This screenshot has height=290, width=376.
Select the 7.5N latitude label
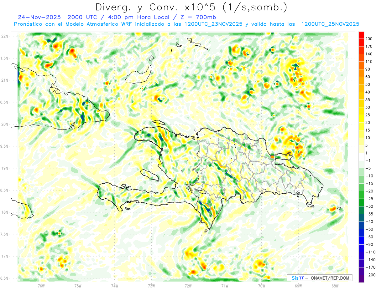[x=5, y=234]
